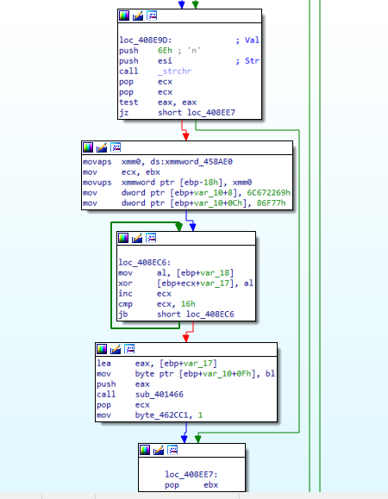388x499 pixels.
Task: Select 'lea eax, [ebp+var_17]' line
Action: [x=157, y=364]
